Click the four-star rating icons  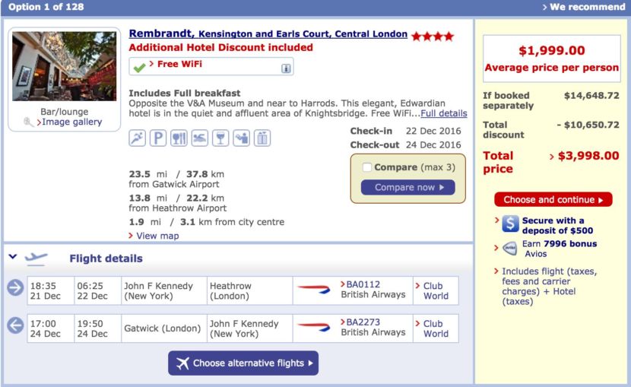(x=433, y=36)
